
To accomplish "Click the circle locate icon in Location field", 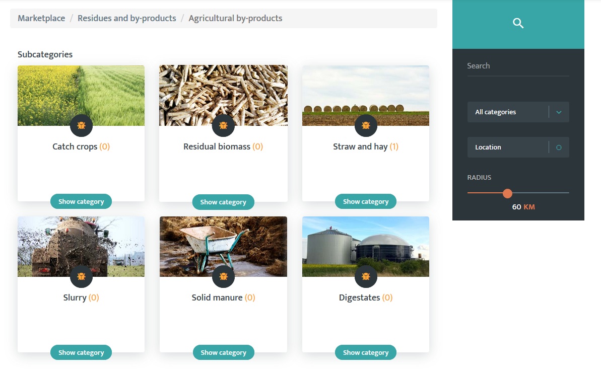I will [x=559, y=147].
